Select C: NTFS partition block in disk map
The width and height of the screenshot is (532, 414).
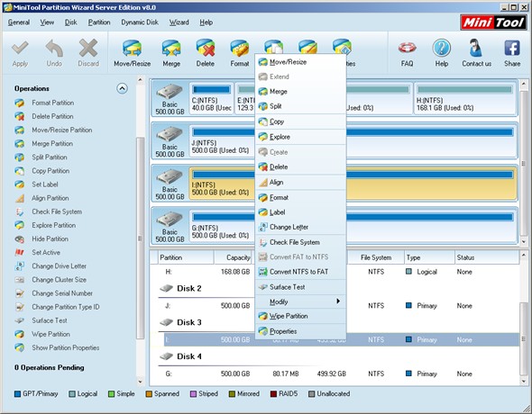[x=211, y=98]
